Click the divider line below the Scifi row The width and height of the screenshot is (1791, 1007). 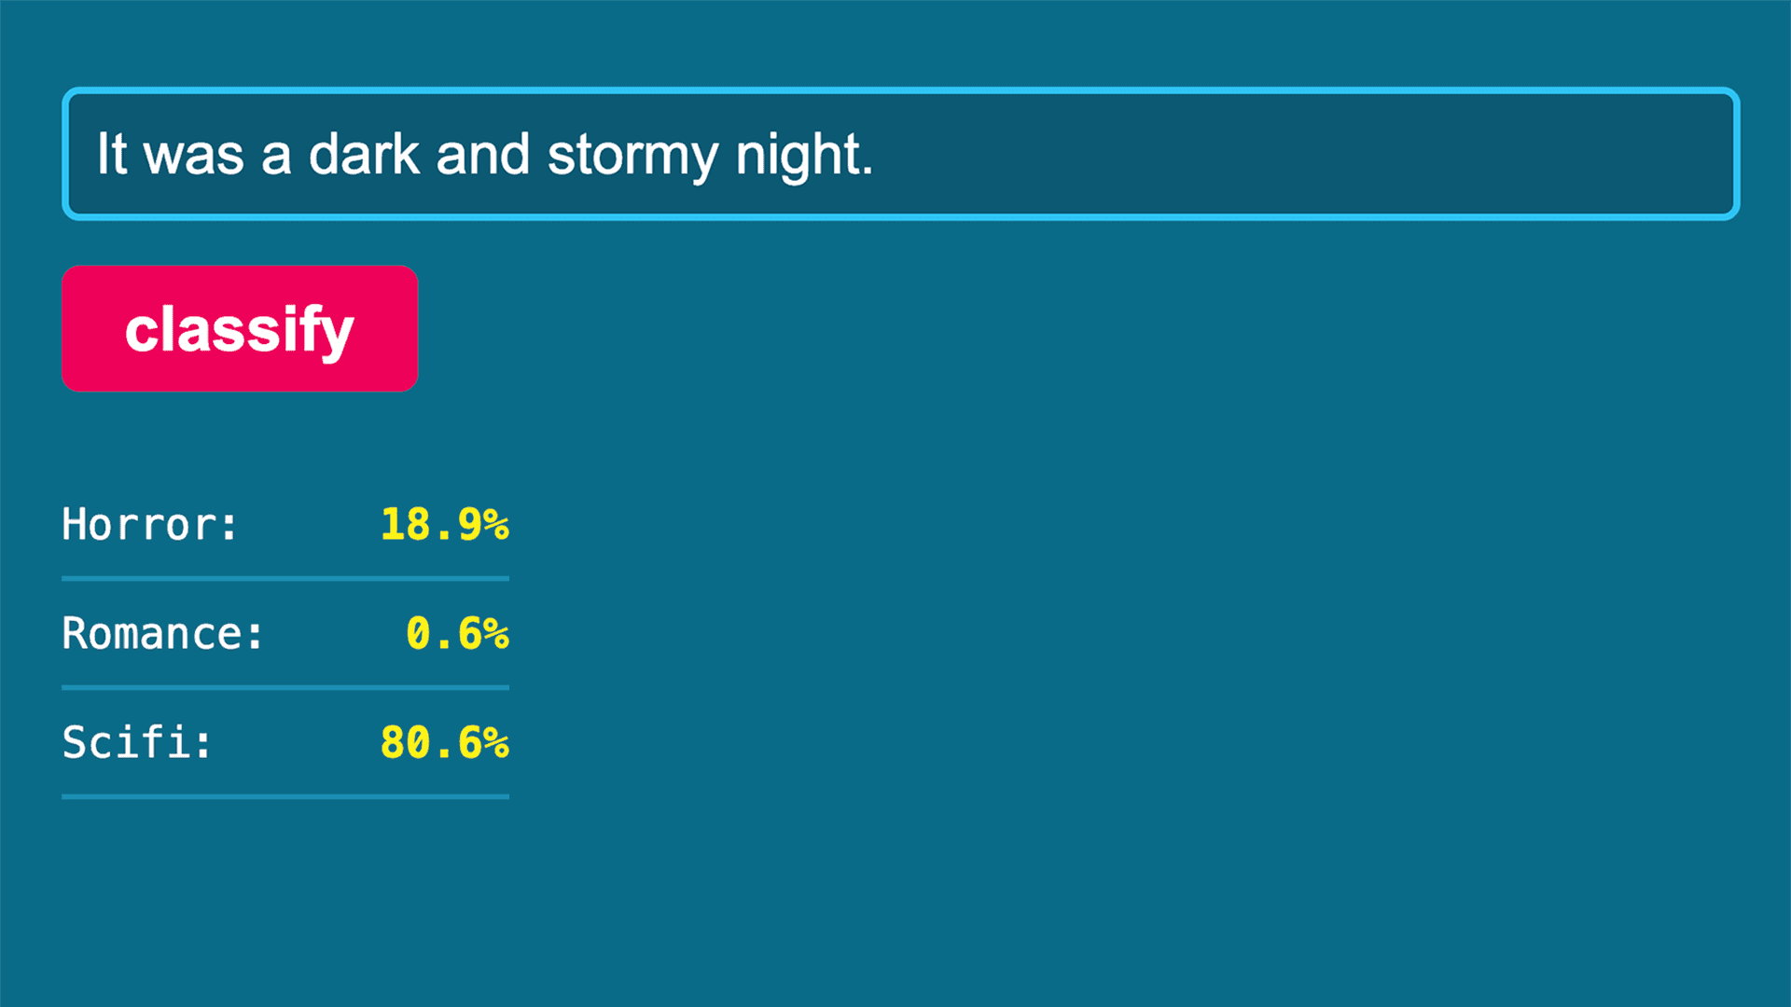click(x=285, y=796)
